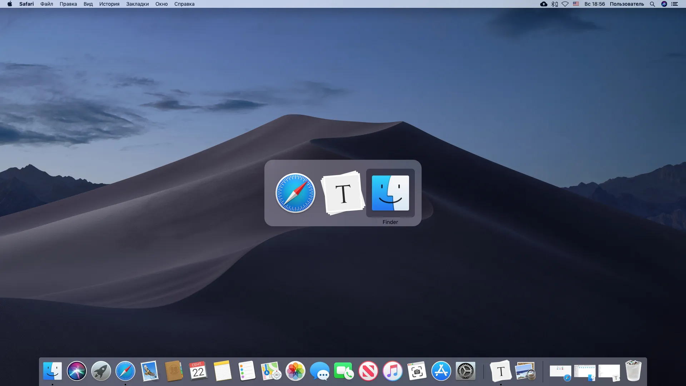Viewport: 686px width, 386px height.
Task: Select Typora in the app switcher
Action: click(343, 193)
